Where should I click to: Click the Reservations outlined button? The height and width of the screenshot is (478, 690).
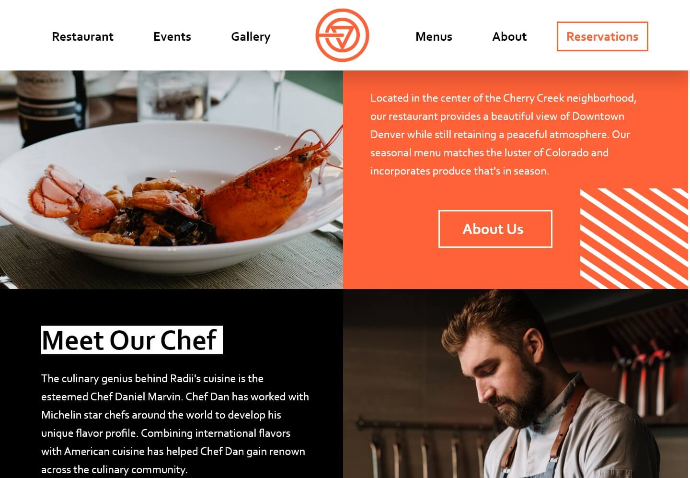(x=602, y=36)
